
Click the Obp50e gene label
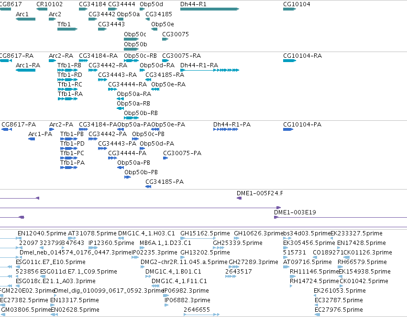pyautogui.click(x=163, y=24)
